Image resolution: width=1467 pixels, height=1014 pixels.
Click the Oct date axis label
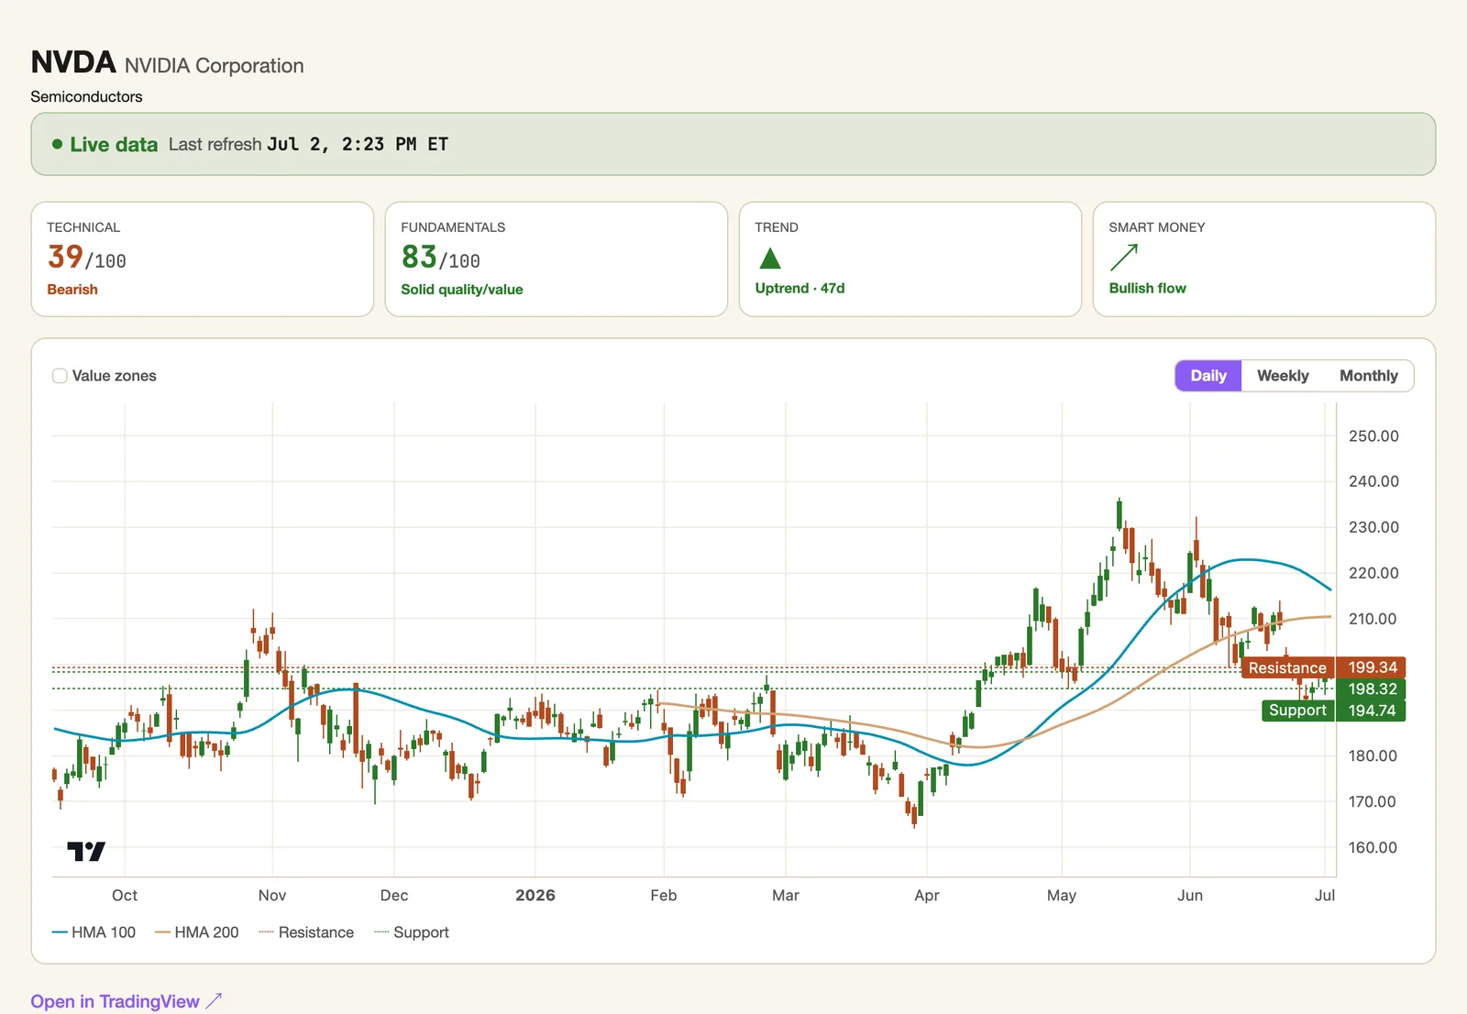(125, 896)
